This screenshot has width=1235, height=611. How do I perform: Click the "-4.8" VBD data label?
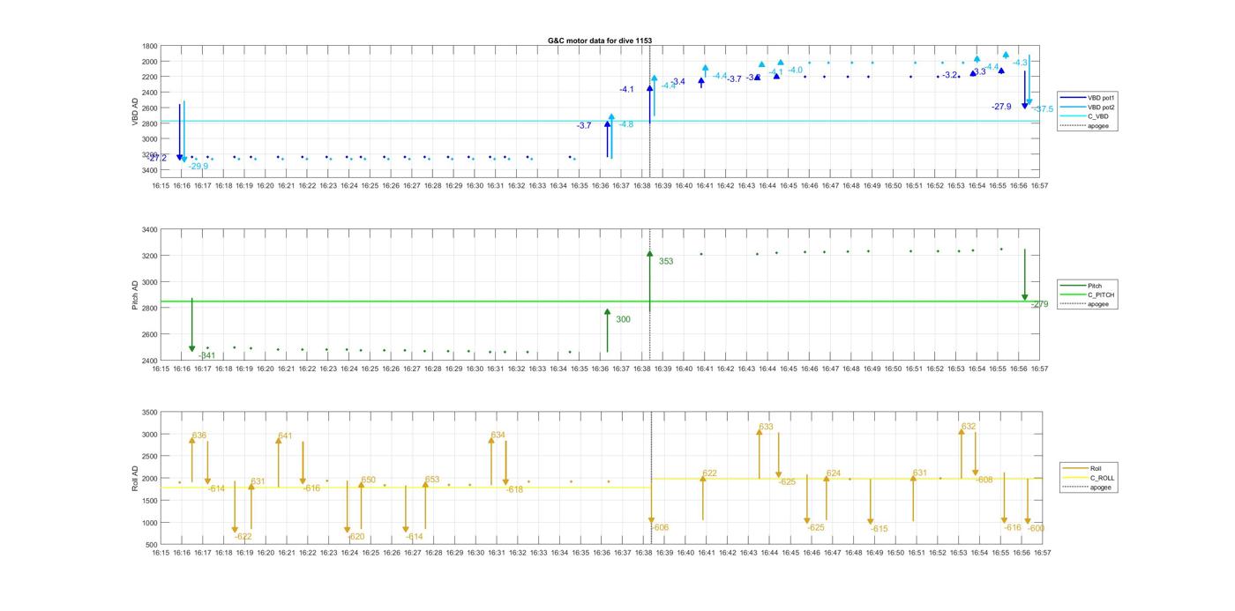pyautogui.click(x=625, y=124)
